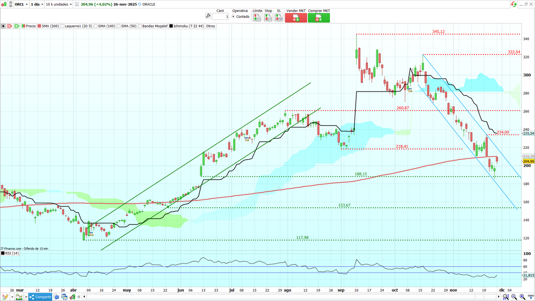The image size is (535, 301).
Task: Click the zoom out magnifier icon
Action: coord(513,296)
